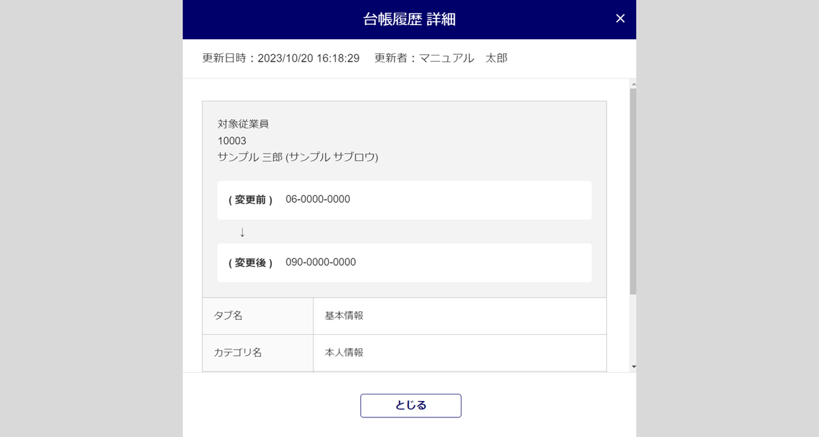The image size is (819, 437).
Task: Click the dialog title 台帳履歴 詳細
Action: 409,20
